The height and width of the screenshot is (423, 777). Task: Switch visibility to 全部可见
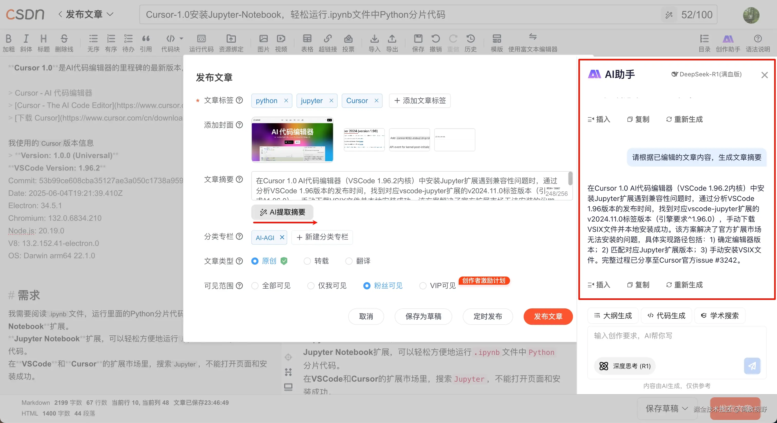255,286
